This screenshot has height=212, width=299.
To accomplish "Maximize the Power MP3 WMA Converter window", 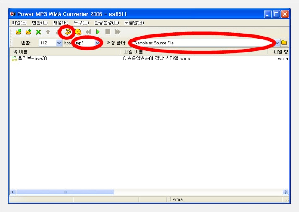I will (276, 14).
